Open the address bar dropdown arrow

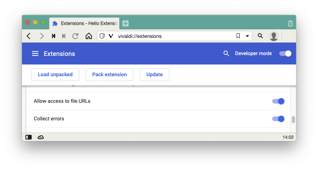247,36
